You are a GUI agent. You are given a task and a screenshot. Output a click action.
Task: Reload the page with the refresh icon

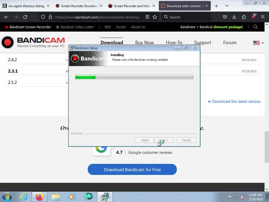tap(25, 17)
